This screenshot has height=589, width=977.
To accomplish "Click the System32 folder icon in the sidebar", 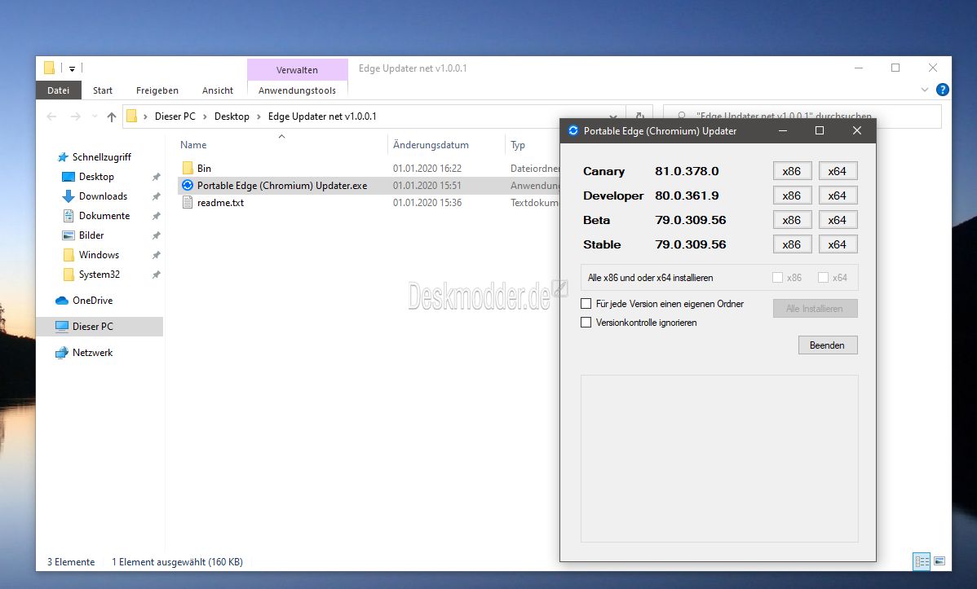I will click(69, 275).
